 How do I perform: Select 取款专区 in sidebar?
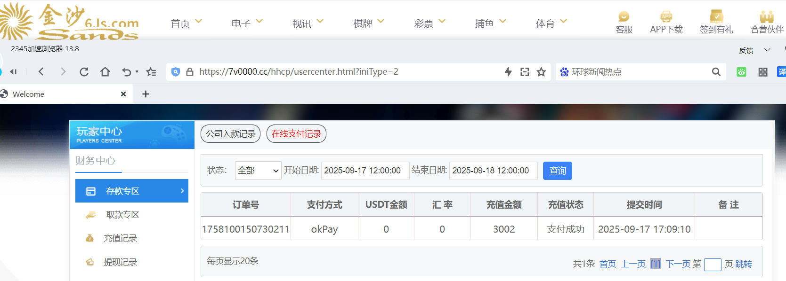[x=122, y=215]
